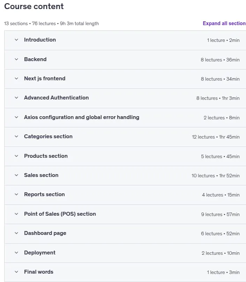246x282 pixels.
Task: Click Expand all sections link
Action: pyautogui.click(x=224, y=23)
